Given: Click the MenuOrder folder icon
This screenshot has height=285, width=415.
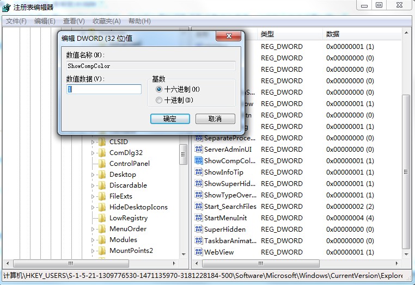Looking at the screenshot, I should point(102,229).
